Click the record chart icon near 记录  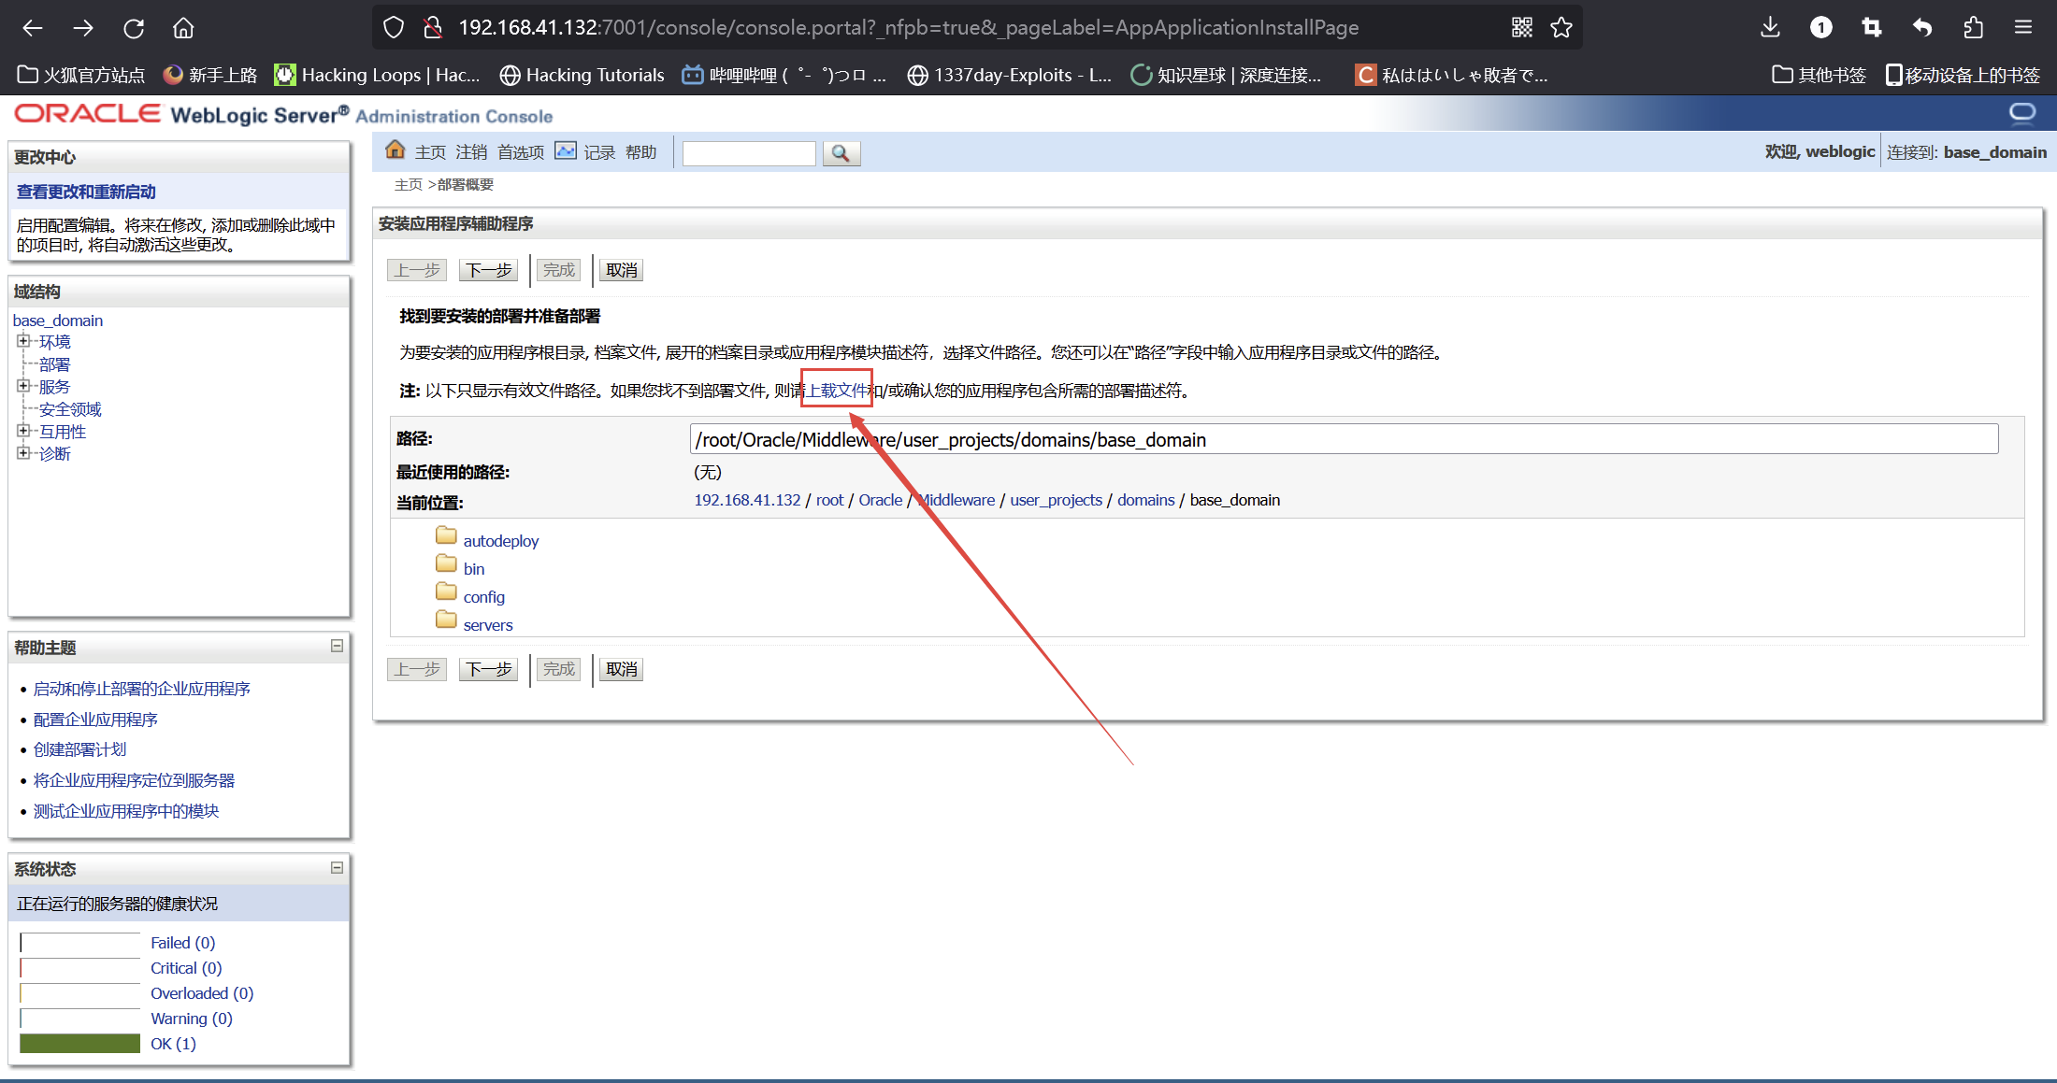[566, 150]
